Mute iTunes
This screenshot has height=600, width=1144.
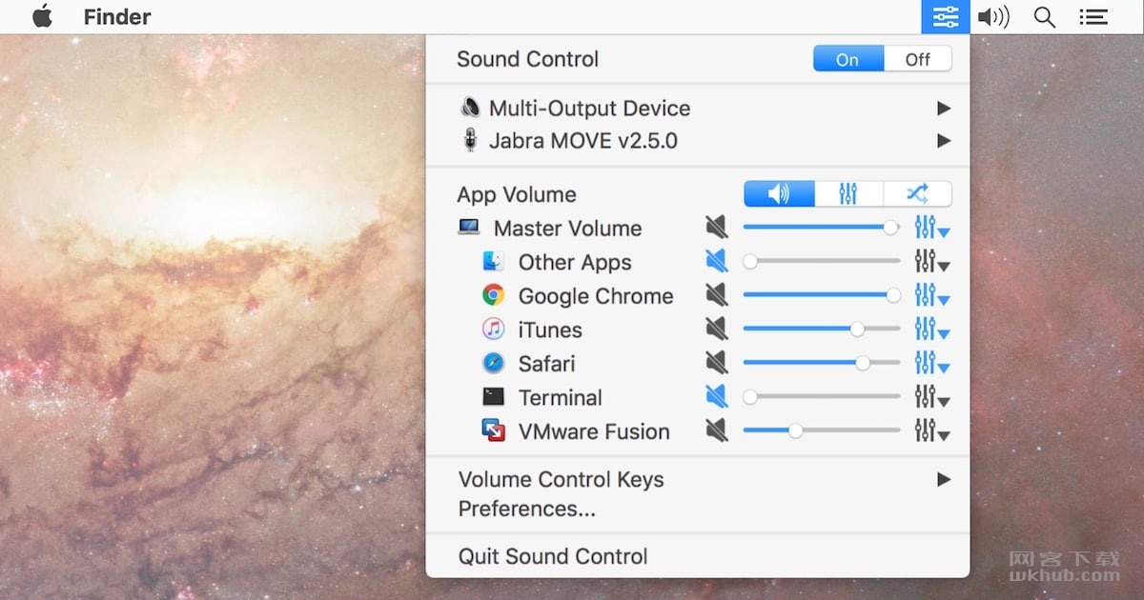click(716, 330)
